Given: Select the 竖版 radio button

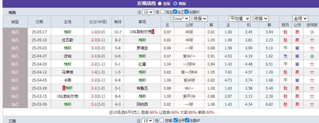Looking at the screenshot, I should tap(160, 3).
